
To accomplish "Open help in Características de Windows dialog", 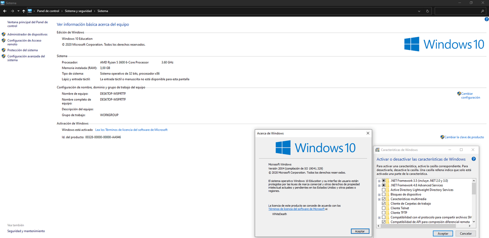I will 474,159.
